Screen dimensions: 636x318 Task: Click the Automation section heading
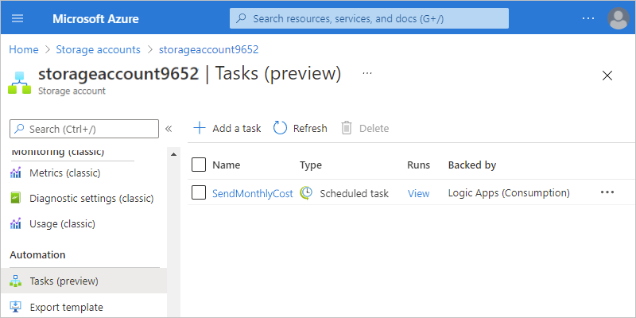click(37, 255)
